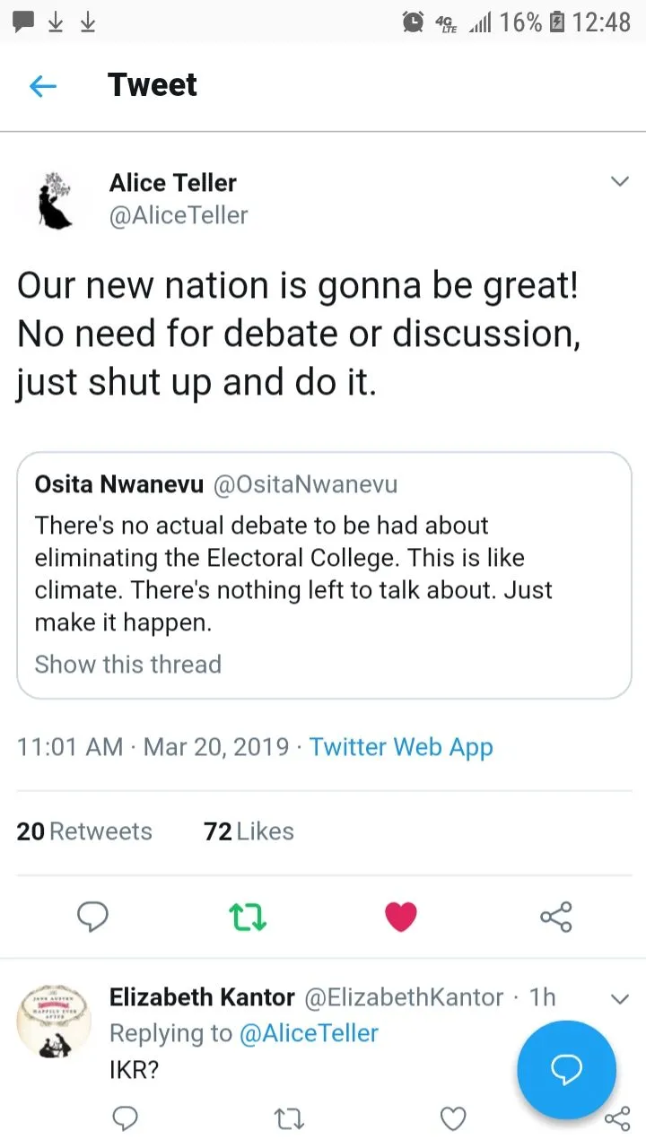Viewport: 646px width, 1148px height.
Task: Reply to Alice Teller's tweet
Action: click(x=92, y=917)
